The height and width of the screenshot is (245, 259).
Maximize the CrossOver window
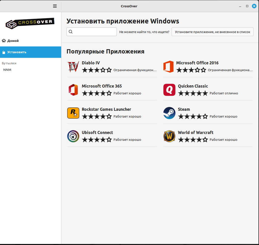pyautogui.click(x=247, y=6)
